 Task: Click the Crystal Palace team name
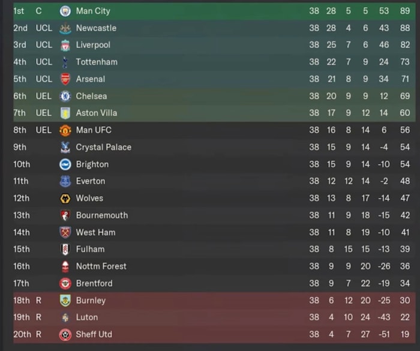click(103, 147)
